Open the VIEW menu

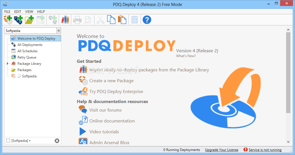click(x=29, y=12)
